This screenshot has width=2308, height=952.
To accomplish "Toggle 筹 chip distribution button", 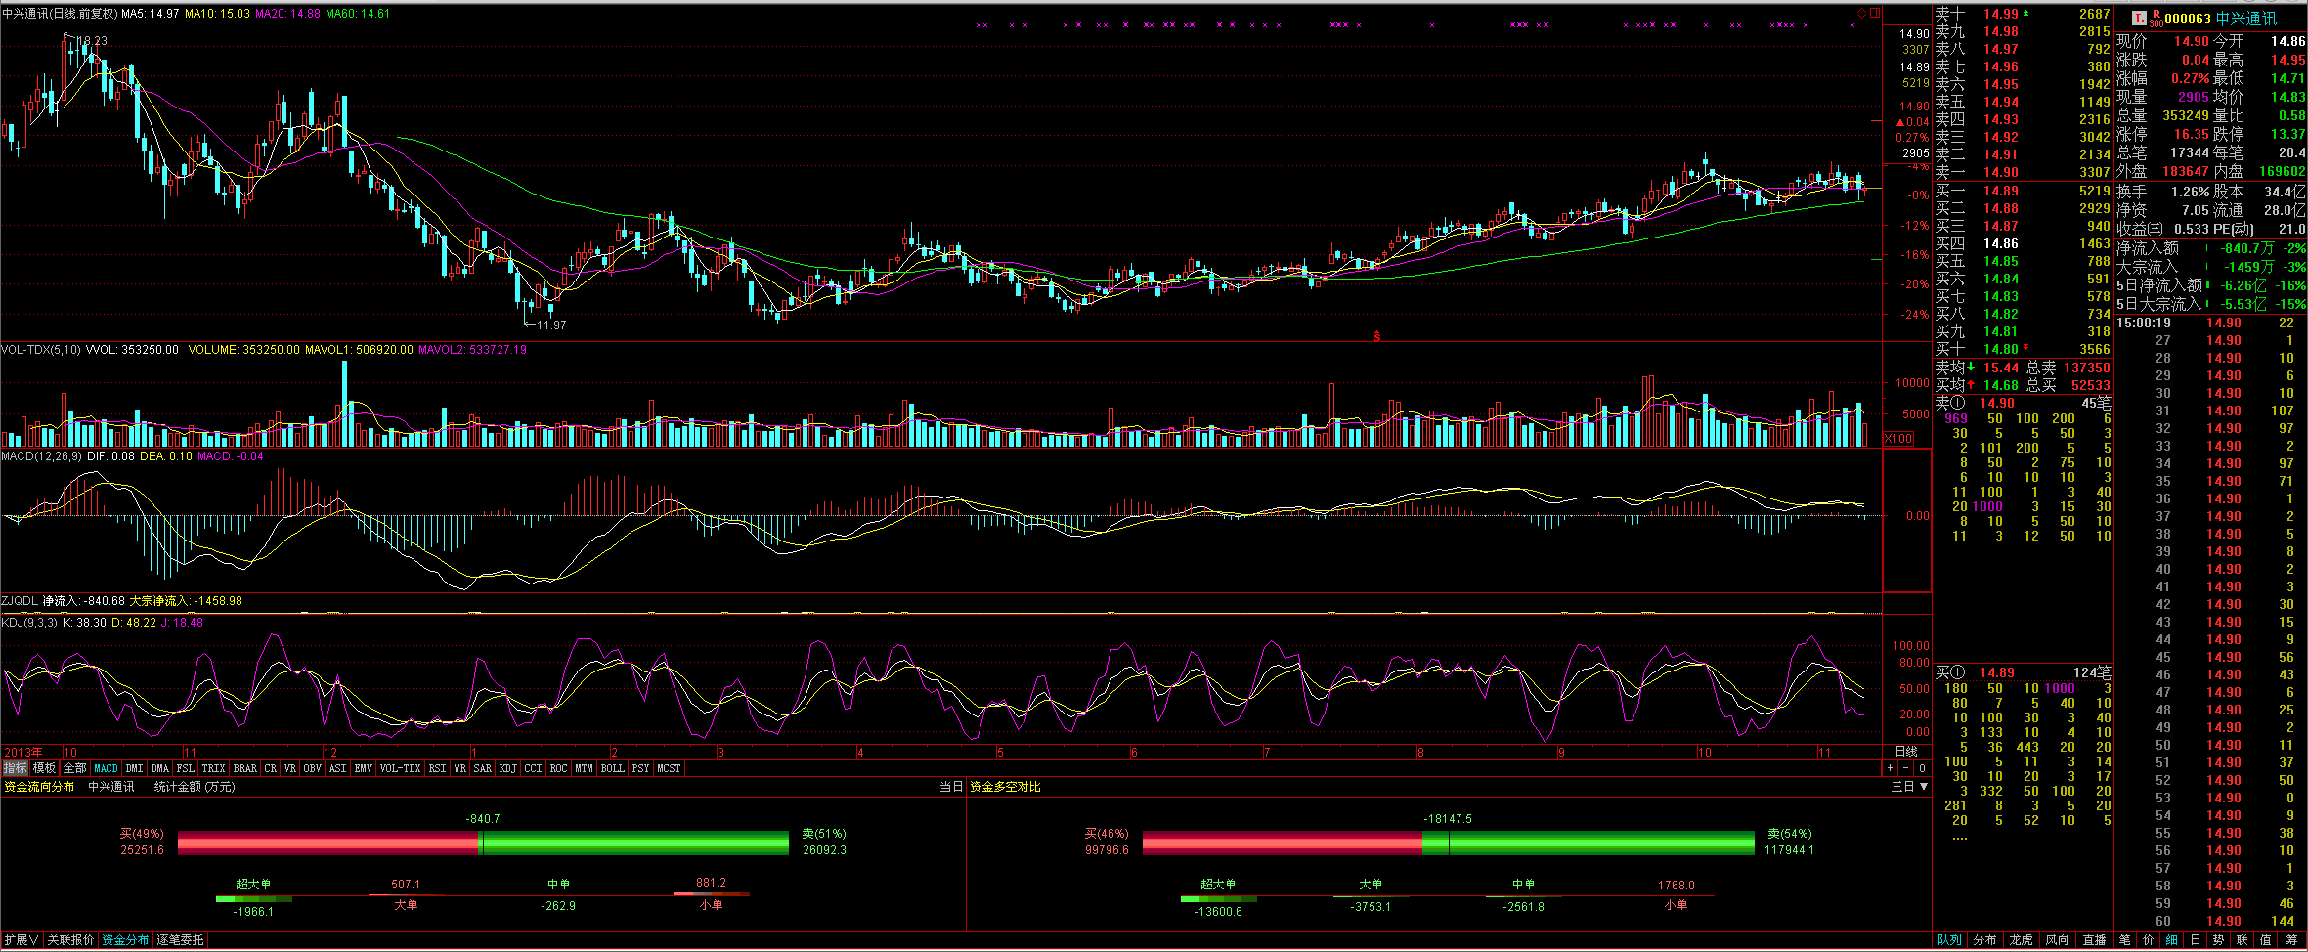I will click(2291, 940).
